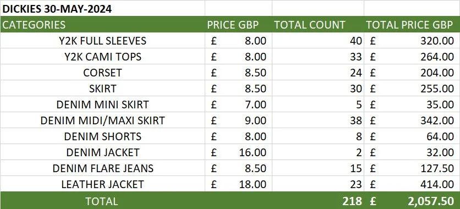Select the TOTAL COUNT column header
This screenshot has height=209, width=460.
[317, 25]
